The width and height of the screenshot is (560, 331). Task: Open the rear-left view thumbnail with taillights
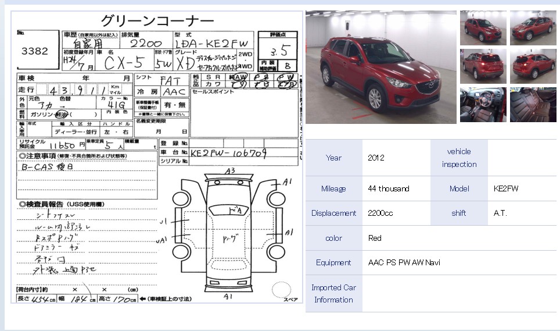tap(483, 66)
